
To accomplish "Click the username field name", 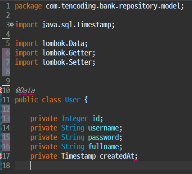I will 103,128.
